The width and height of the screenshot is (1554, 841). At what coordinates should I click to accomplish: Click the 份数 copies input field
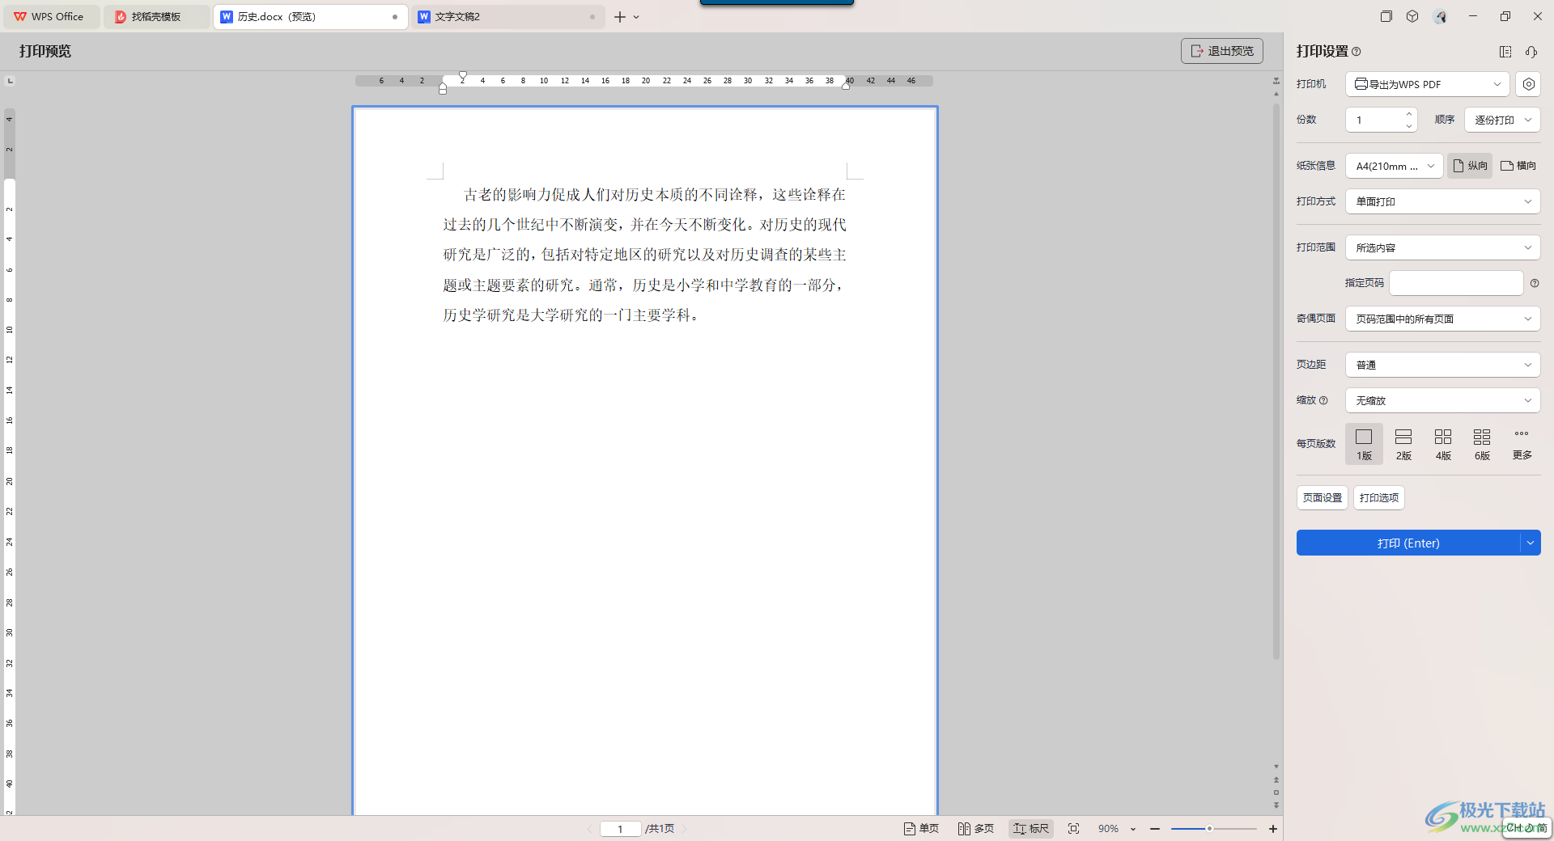[1374, 120]
